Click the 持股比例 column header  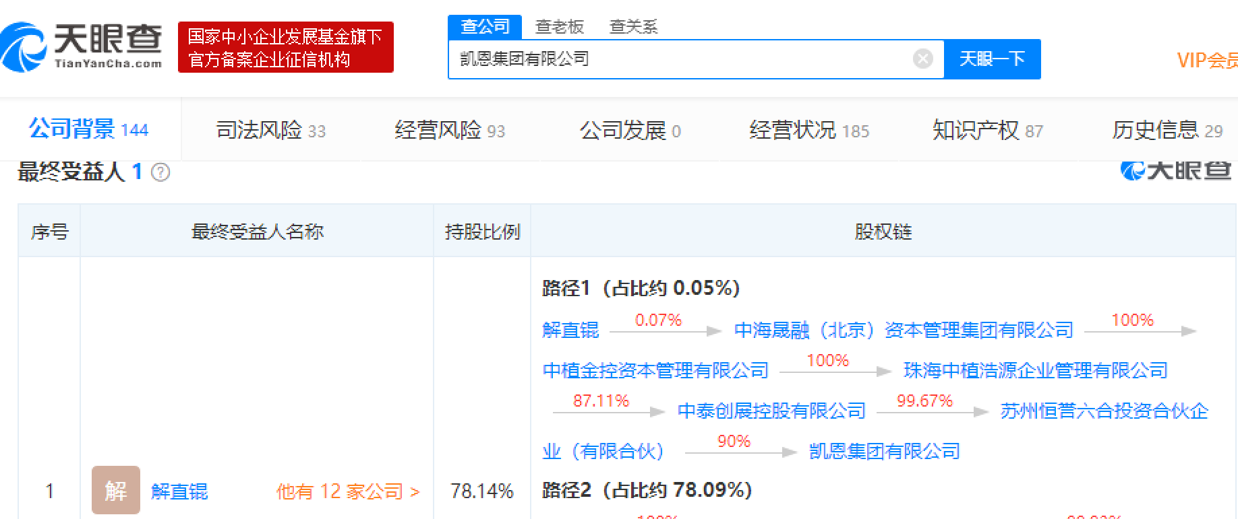[x=482, y=232]
